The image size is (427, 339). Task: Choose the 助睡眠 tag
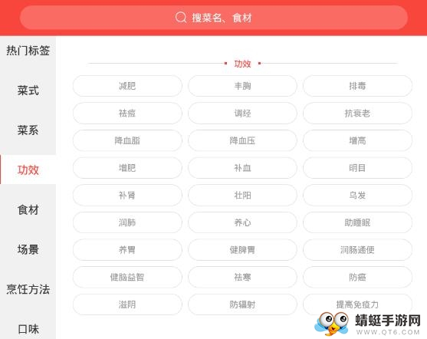coord(357,222)
